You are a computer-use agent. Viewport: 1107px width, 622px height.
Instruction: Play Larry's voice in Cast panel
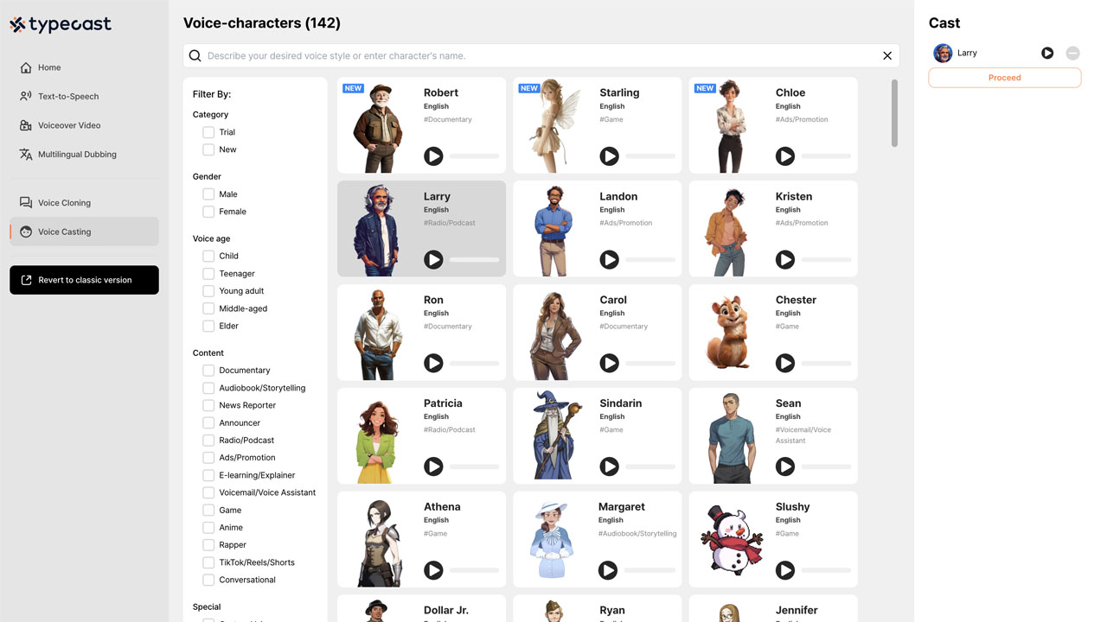pos(1047,54)
